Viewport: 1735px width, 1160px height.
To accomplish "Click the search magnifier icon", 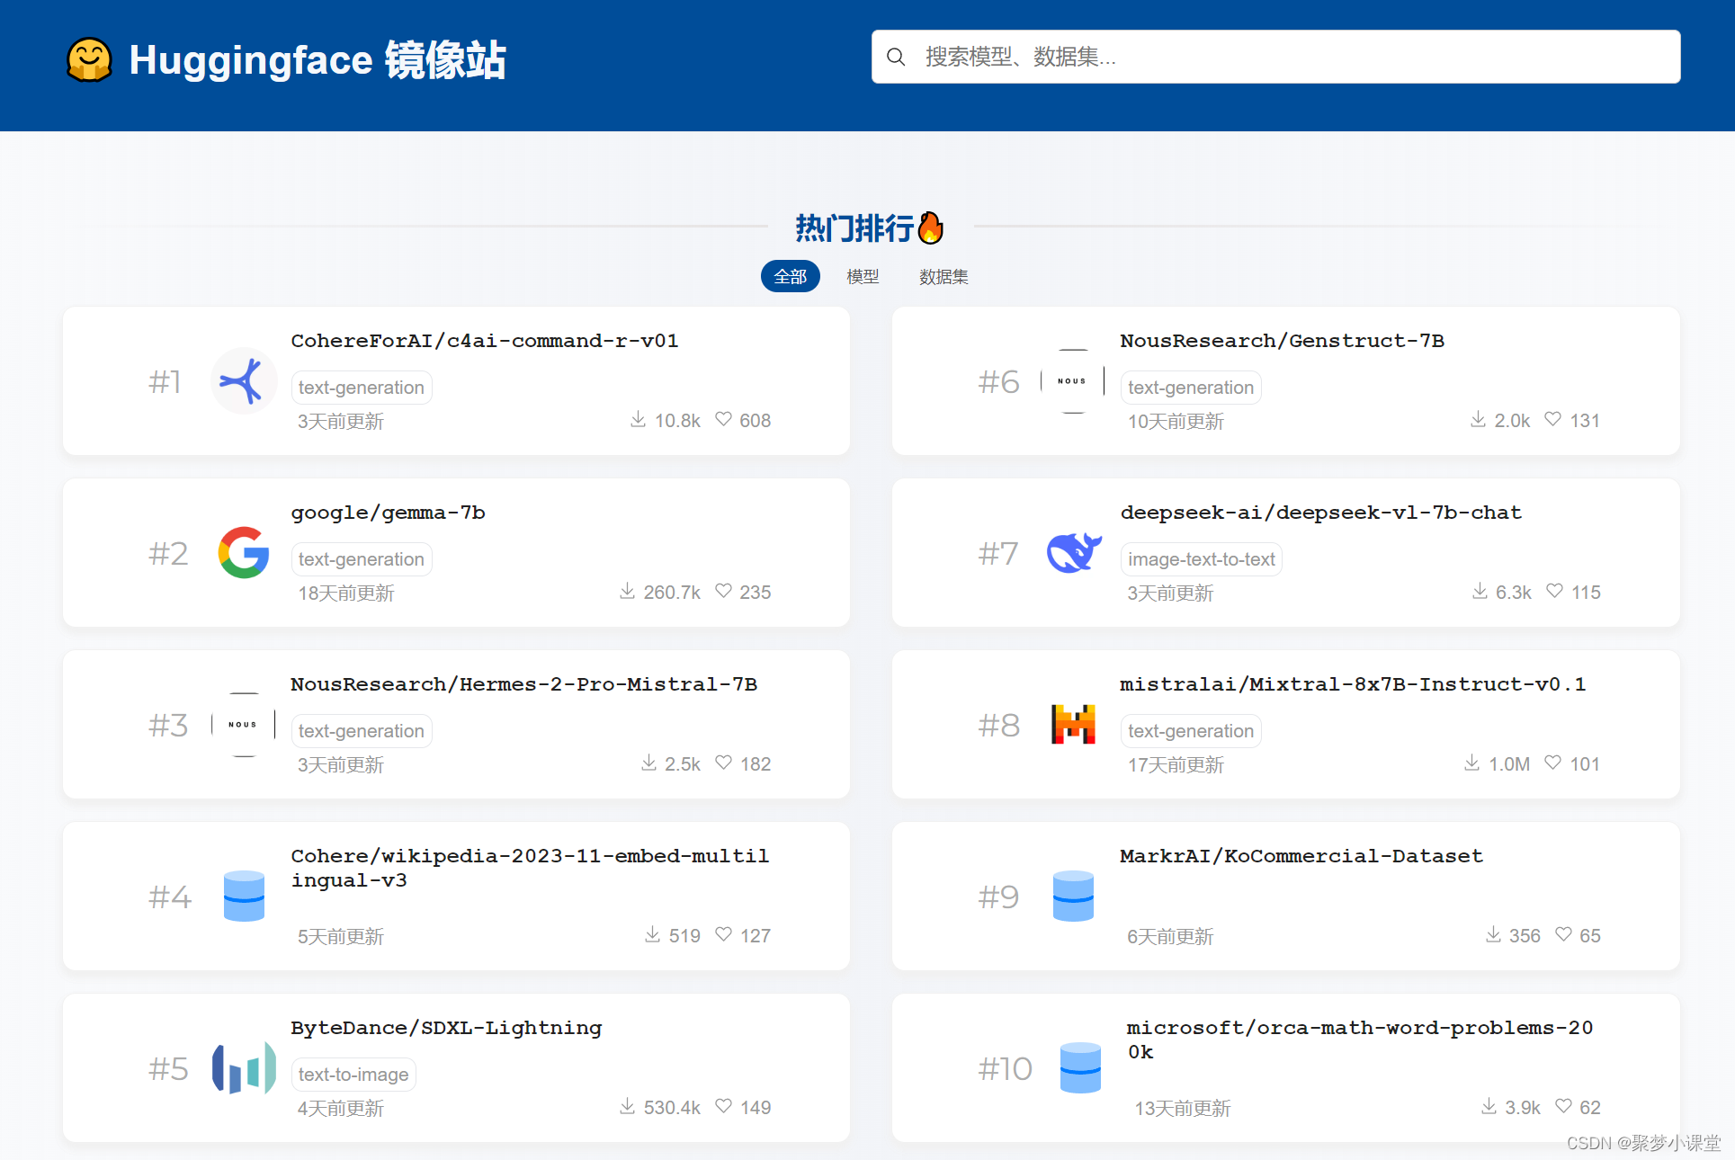I will 895,58.
